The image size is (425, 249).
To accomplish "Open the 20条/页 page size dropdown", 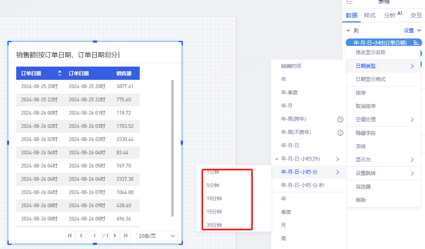I will (157, 236).
